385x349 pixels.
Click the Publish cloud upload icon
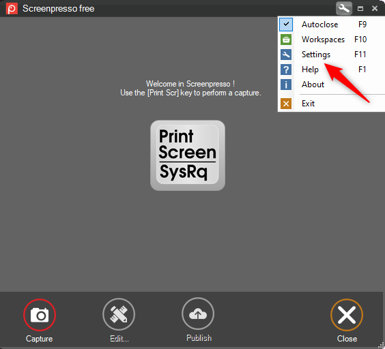click(x=198, y=314)
